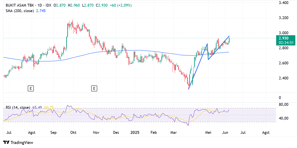Click the open price O2.870

click(60, 5)
